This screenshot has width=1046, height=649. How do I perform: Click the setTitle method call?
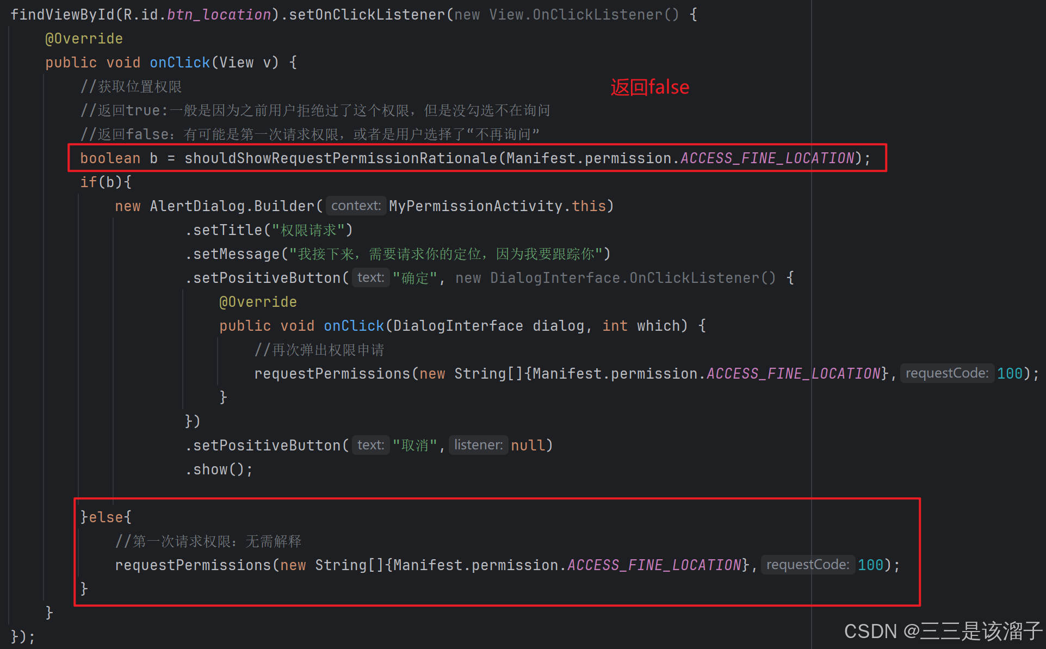[x=227, y=230]
